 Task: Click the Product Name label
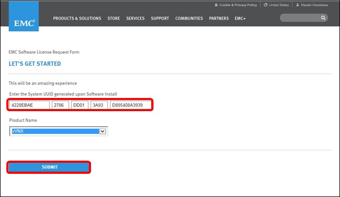tap(23, 120)
